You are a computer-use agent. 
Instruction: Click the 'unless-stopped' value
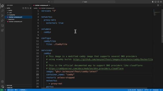[66, 78]
